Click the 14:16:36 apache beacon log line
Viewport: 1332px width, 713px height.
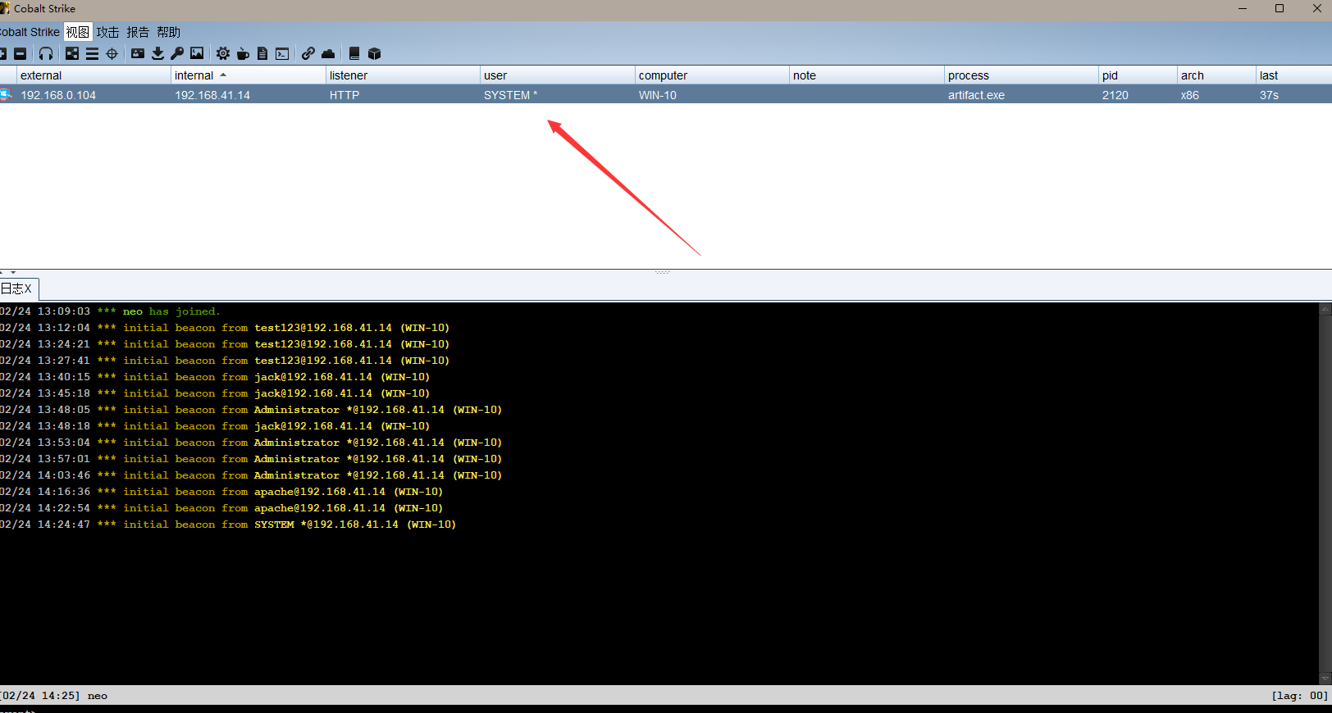[221, 492]
